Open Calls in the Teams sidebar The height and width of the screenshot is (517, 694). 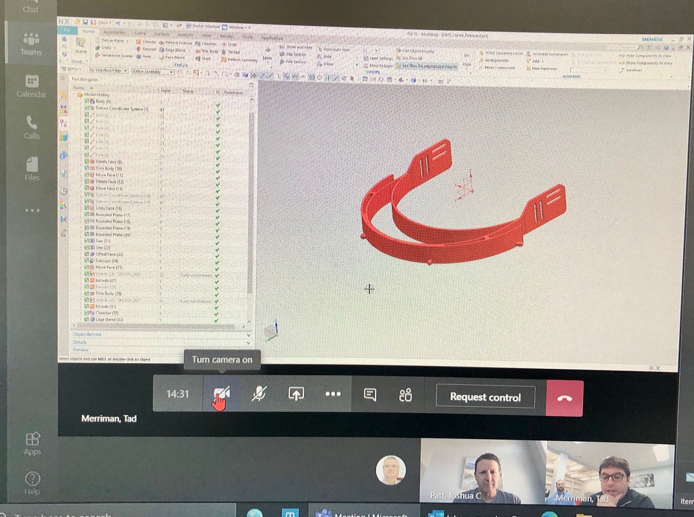[x=32, y=127]
